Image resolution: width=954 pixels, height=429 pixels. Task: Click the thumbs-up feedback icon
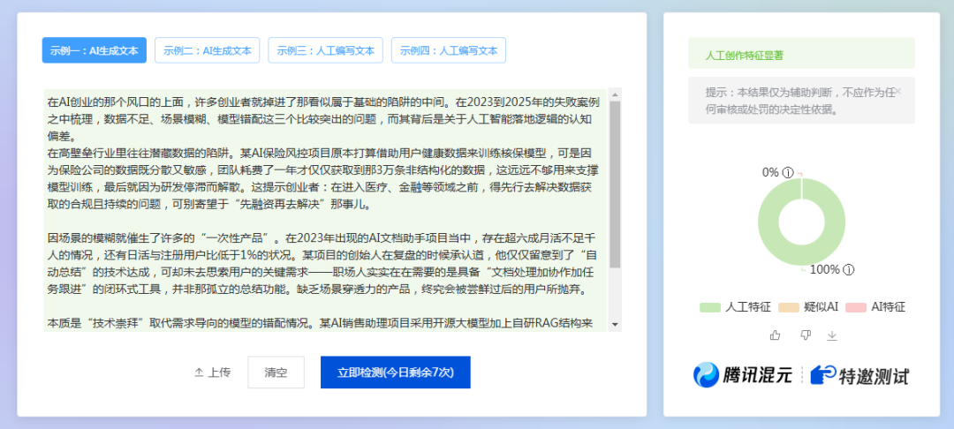coord(776,335)
